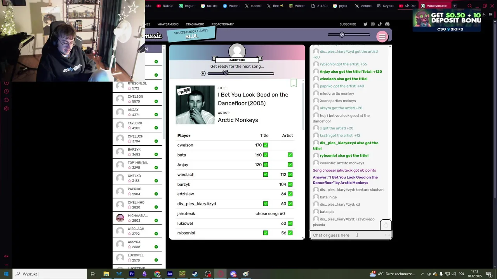Open the Instagram social link icon
The width and height of the screenshot is (497, 279).
pos(373,24)
